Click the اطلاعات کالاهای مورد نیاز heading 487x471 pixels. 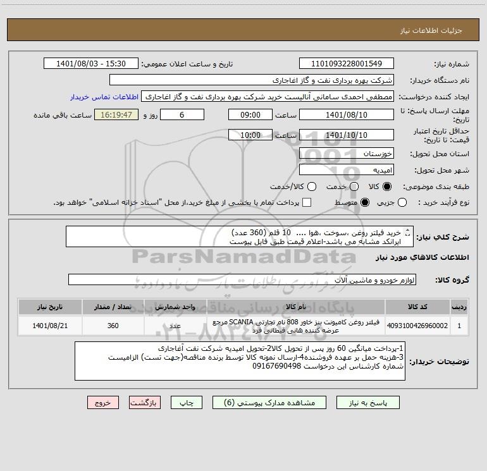click(x=422, y=257)
